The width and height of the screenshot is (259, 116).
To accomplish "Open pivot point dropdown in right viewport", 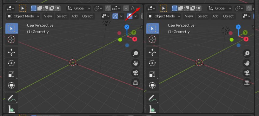I will point(239,8).
